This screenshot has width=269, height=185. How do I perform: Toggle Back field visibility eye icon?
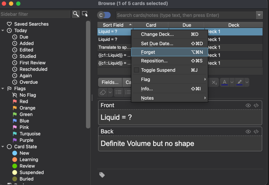click(x=248, y=132)
